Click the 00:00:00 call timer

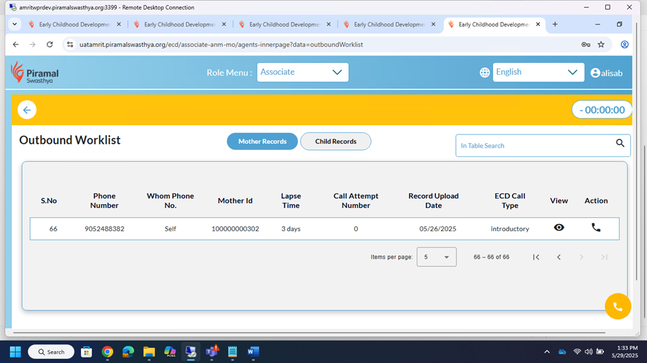tap(602, 110)
